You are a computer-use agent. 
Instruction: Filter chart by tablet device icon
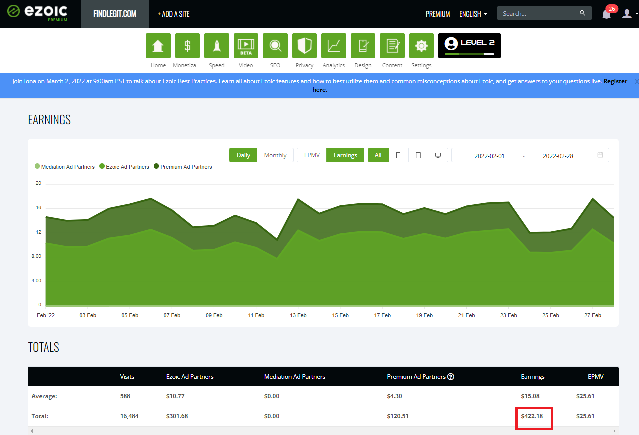(418, 155)
